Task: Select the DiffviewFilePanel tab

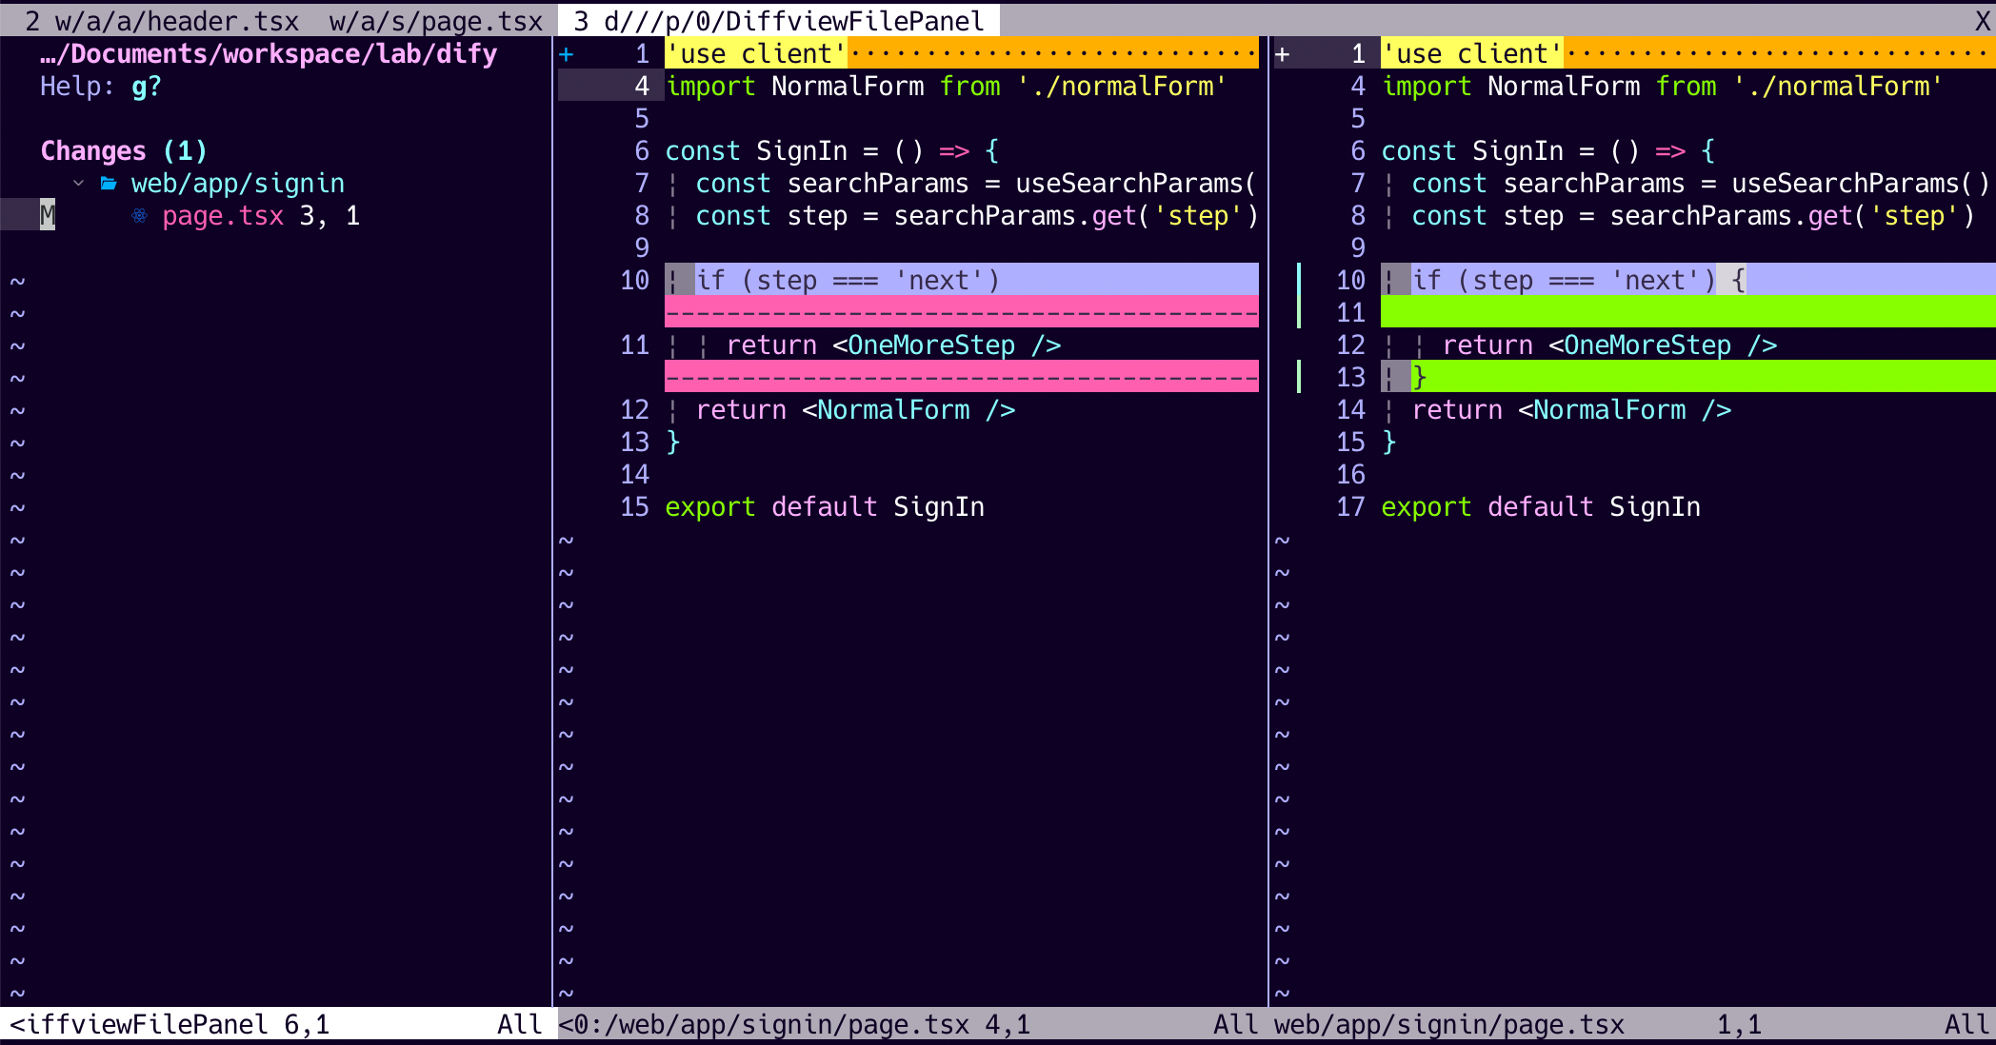Action: pos(778,21)
